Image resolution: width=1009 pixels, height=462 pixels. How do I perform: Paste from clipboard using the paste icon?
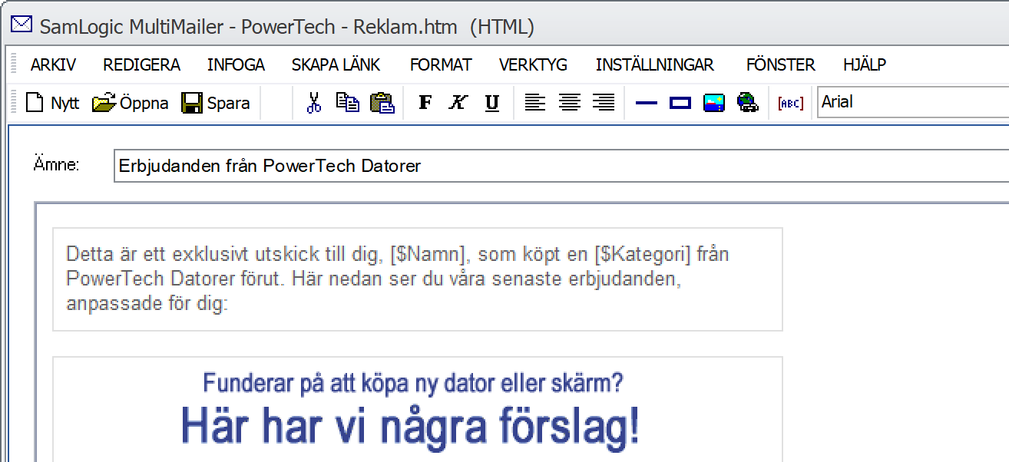click(382, 103)
